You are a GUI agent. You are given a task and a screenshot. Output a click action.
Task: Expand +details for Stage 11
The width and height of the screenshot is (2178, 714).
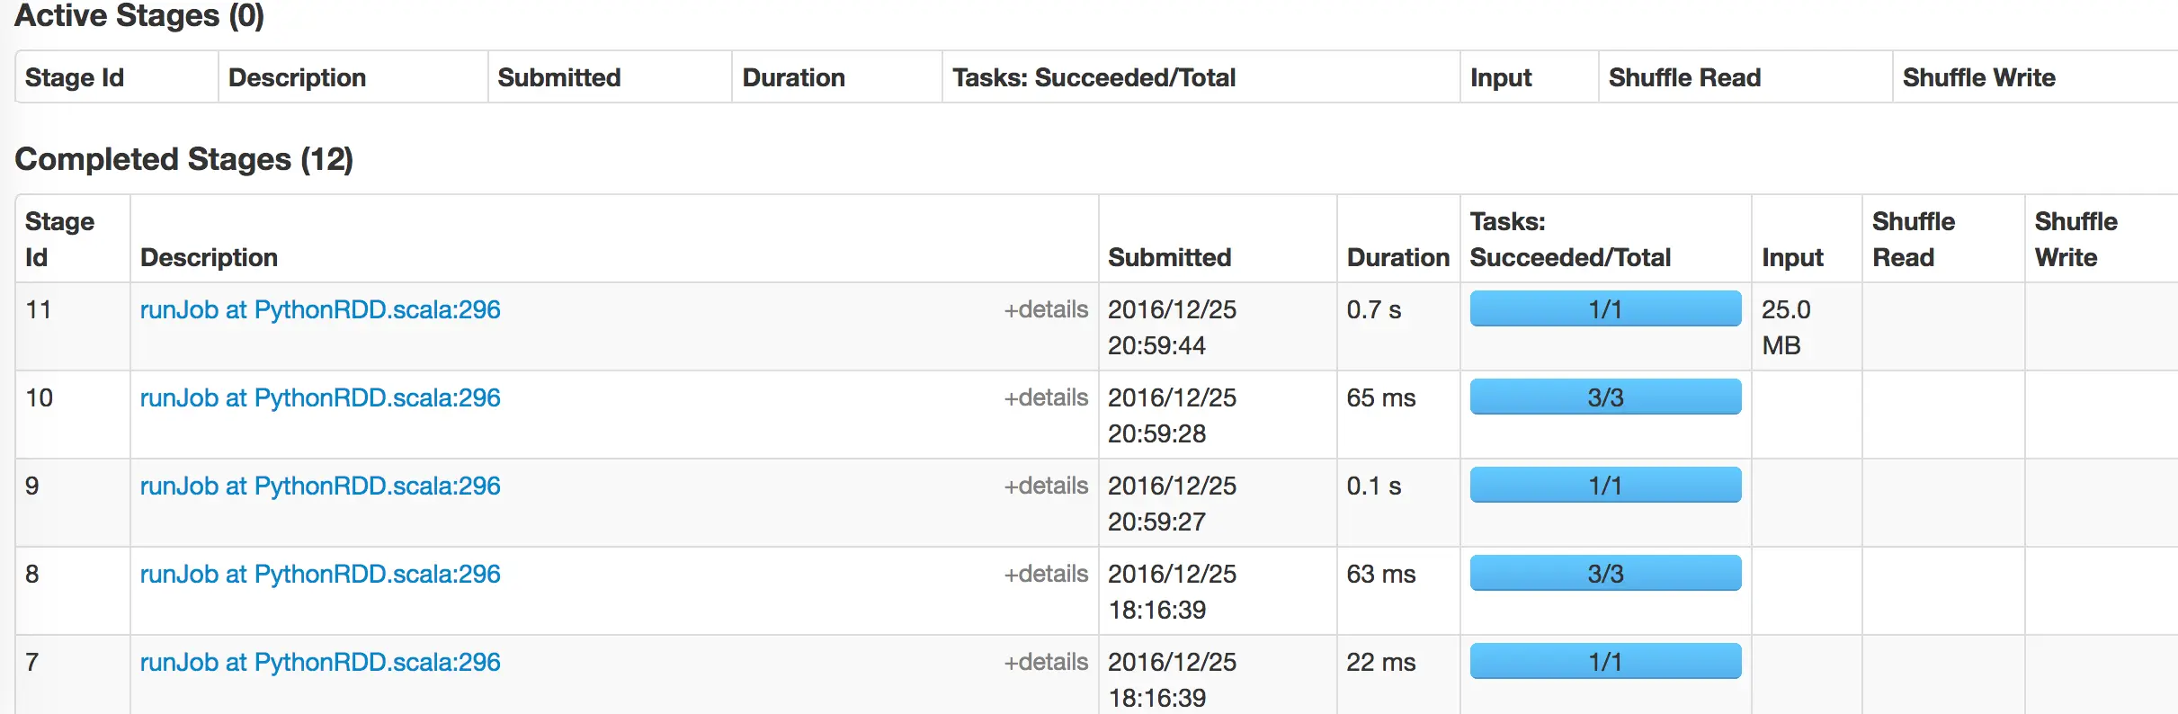pyautogui.click(x=1046, y=309)
